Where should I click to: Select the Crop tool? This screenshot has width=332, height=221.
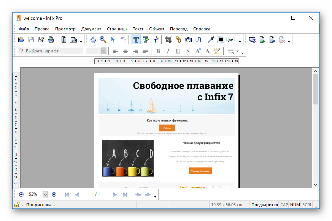[x=168, y=39]
